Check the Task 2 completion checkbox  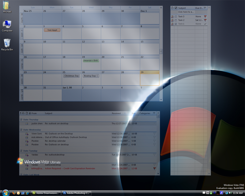pos(176,20)
